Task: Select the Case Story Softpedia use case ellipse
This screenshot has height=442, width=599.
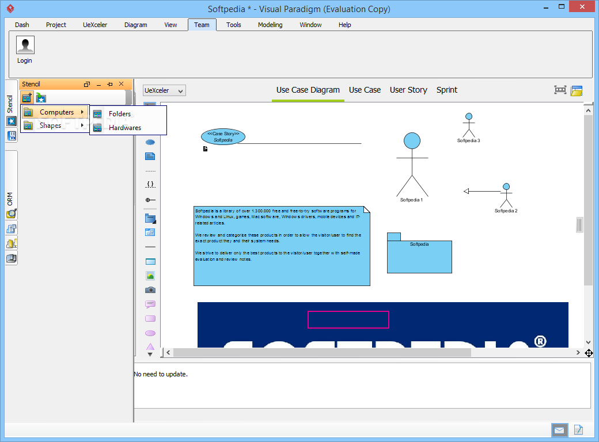Action: point(223,136)
